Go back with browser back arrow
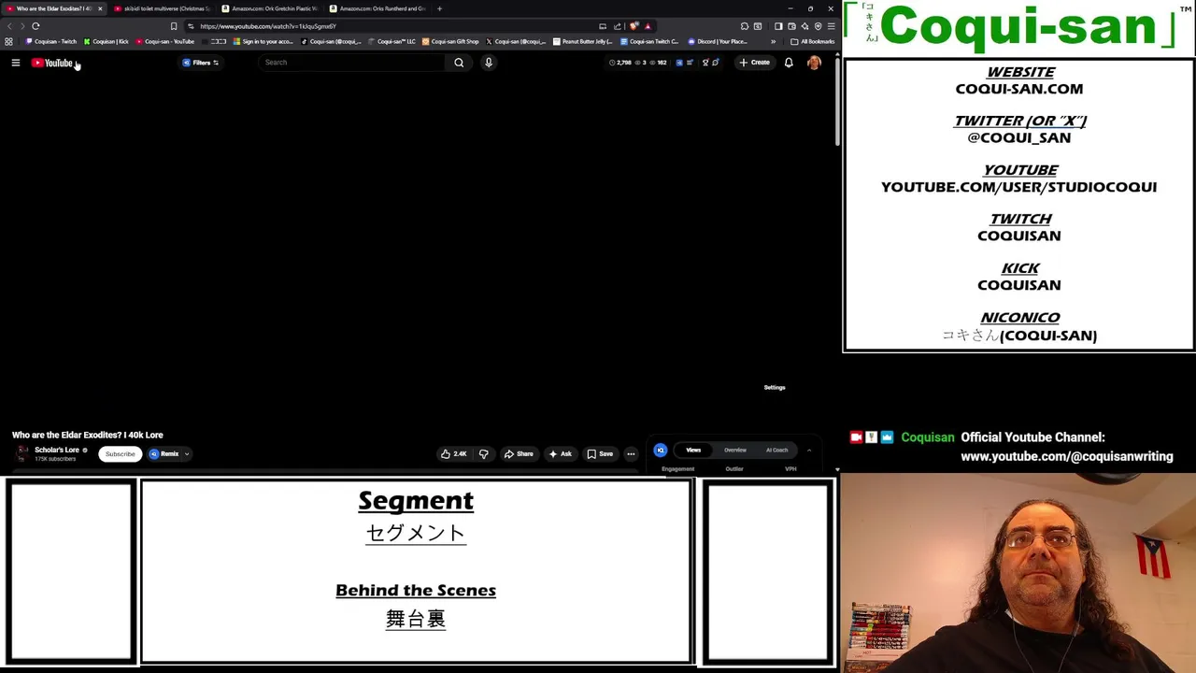 pyautogui.click(x=9, y=26)
